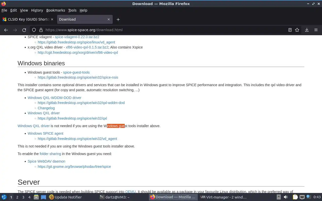Switch to virtual desktop 1
The image size is (322, 201).
(11, 197)
